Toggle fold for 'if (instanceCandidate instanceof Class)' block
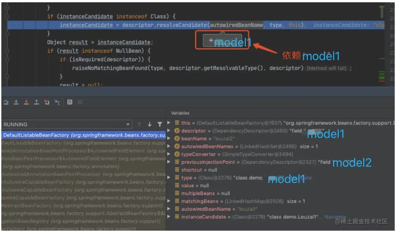 (x=7, y=16)
